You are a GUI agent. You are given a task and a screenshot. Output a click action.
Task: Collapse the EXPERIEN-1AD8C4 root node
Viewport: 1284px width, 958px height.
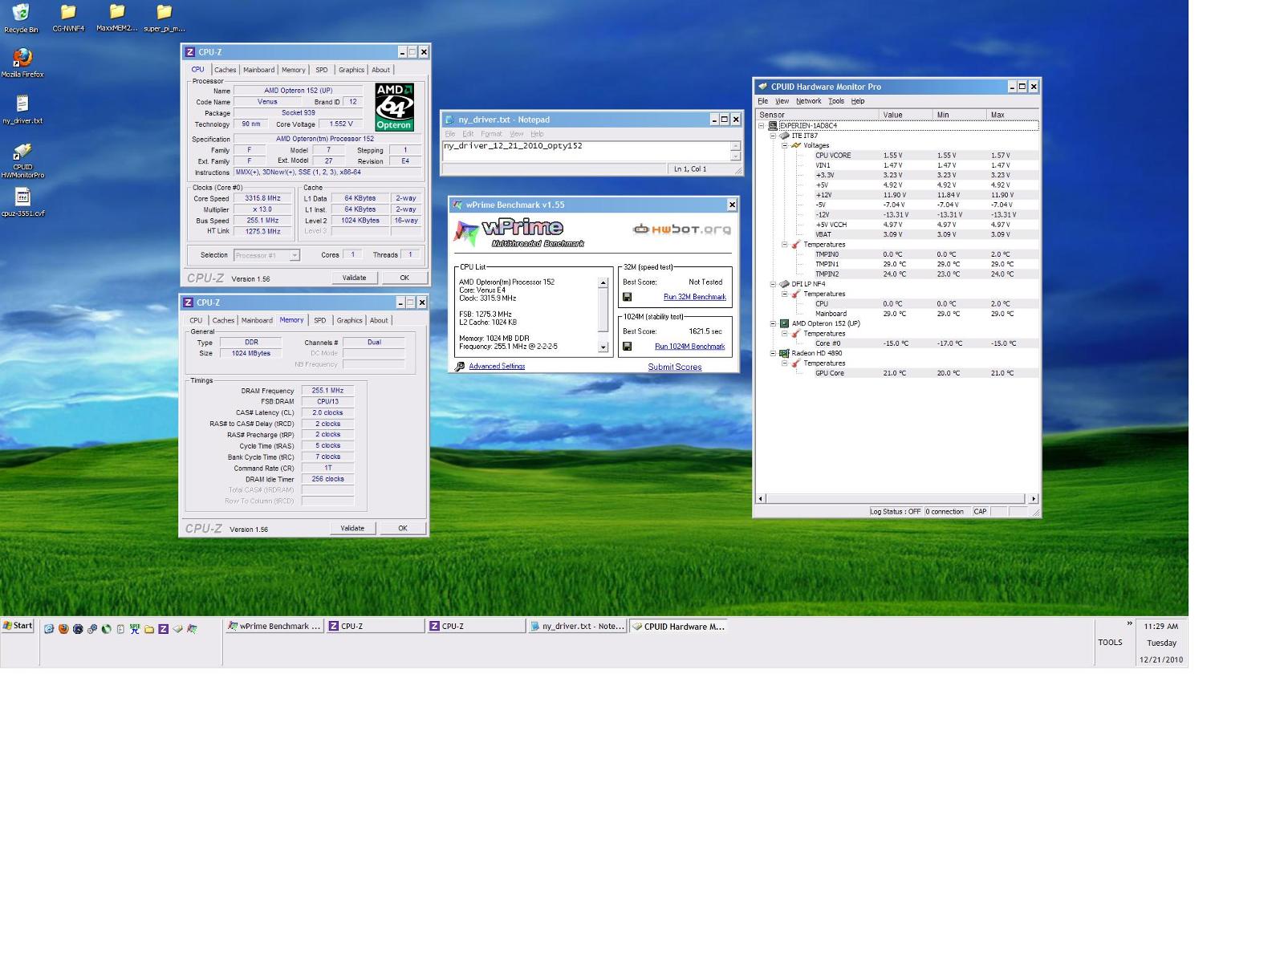(762, 126)
